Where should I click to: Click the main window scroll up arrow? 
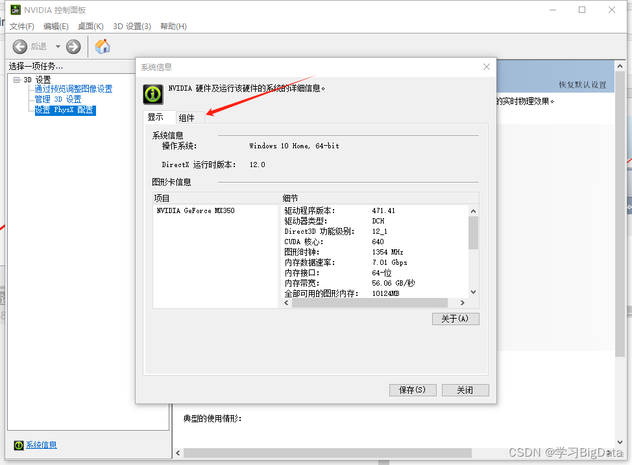tap(620, 66)
